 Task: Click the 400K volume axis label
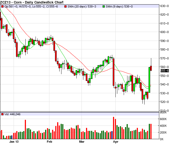[x=163, y=126]
